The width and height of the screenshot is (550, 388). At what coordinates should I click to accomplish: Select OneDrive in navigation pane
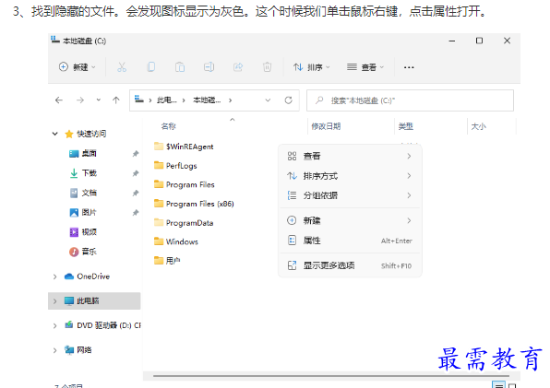93,276
